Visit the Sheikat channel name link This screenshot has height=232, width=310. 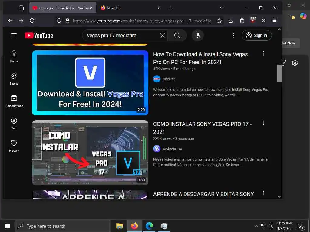point(169,79)
